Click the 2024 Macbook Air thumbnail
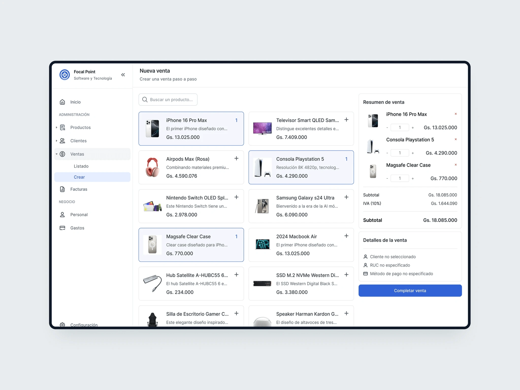Screen dimensions: 520x390 [x=262, y=244]
